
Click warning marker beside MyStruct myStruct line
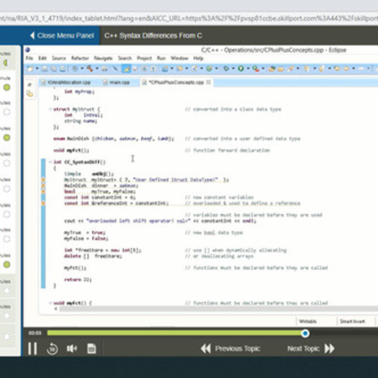(43, 180)
